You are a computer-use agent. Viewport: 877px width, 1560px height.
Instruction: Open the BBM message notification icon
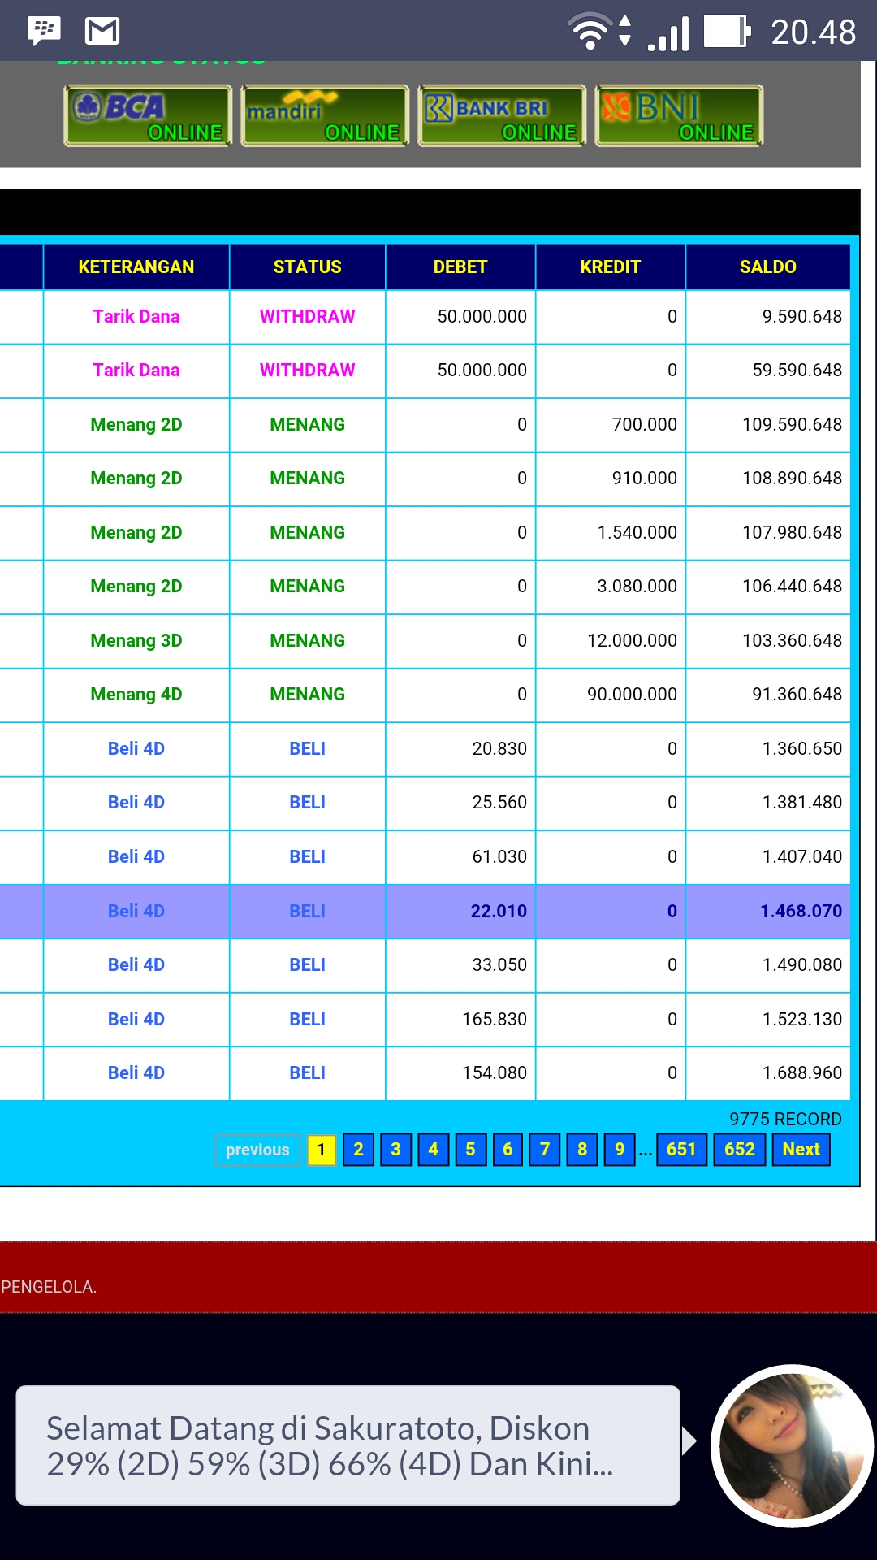[x=44, y=32]
